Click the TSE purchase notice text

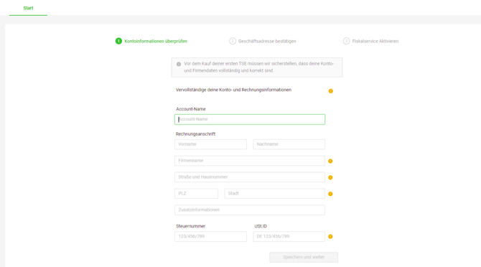tap(259, 67)
